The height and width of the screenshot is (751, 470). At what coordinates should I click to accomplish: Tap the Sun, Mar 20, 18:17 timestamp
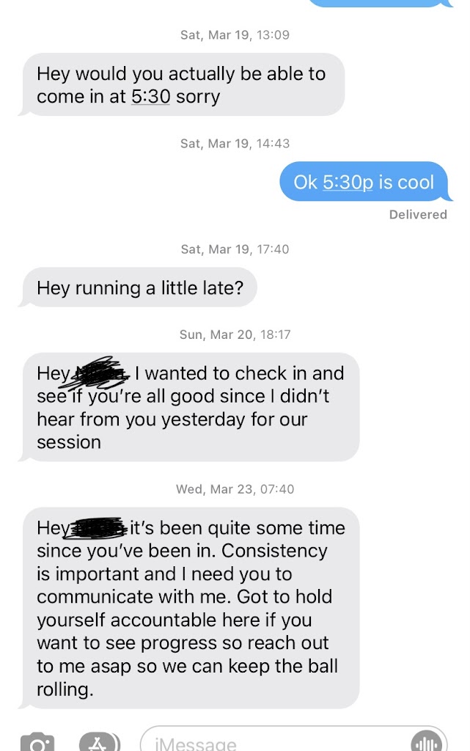[235, 334]
